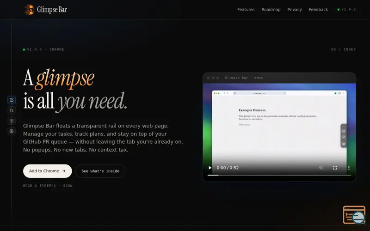Unmute the demo video

point(321,168)
